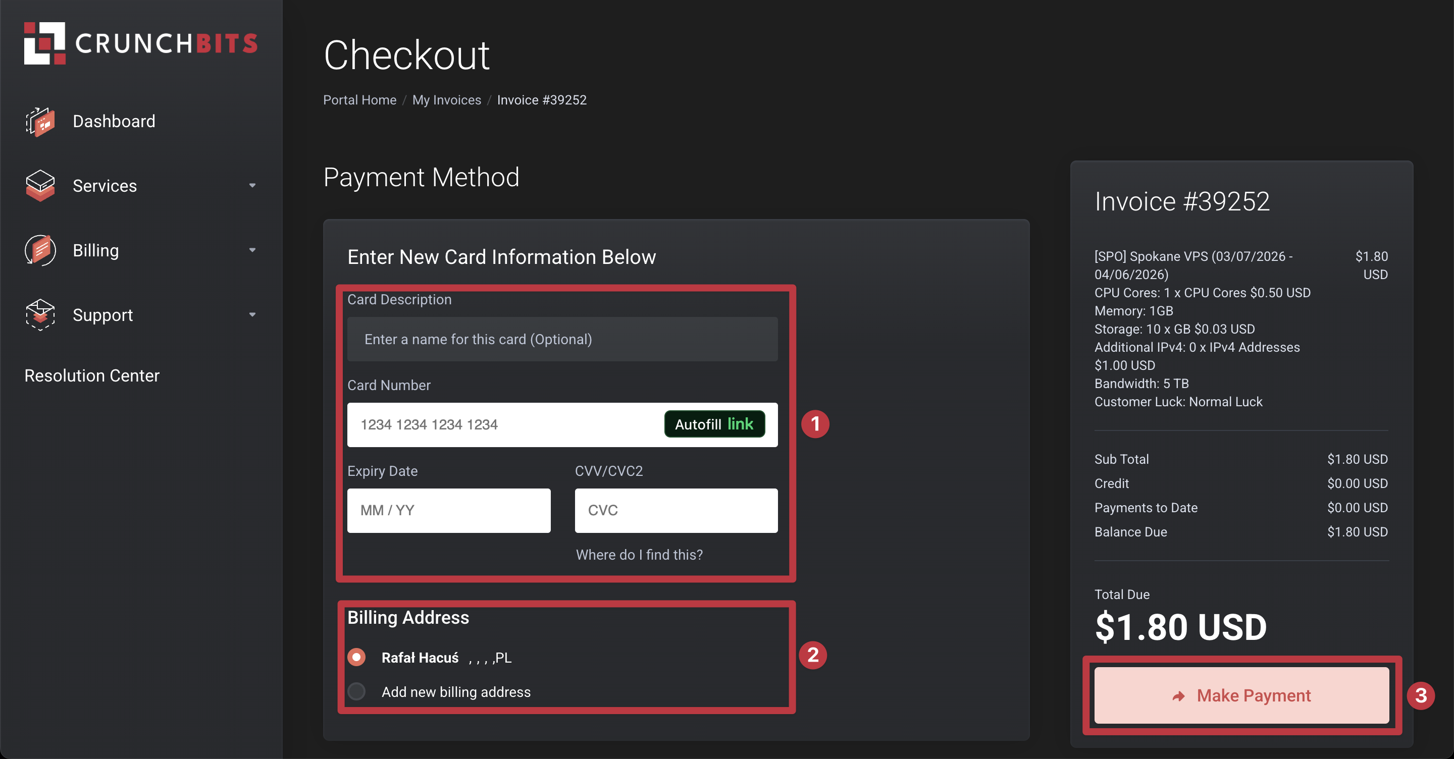Viewport: 1454px width, 759px height.
Task: Go to the Portal Home breadcrumb
Action: (359, 100)
